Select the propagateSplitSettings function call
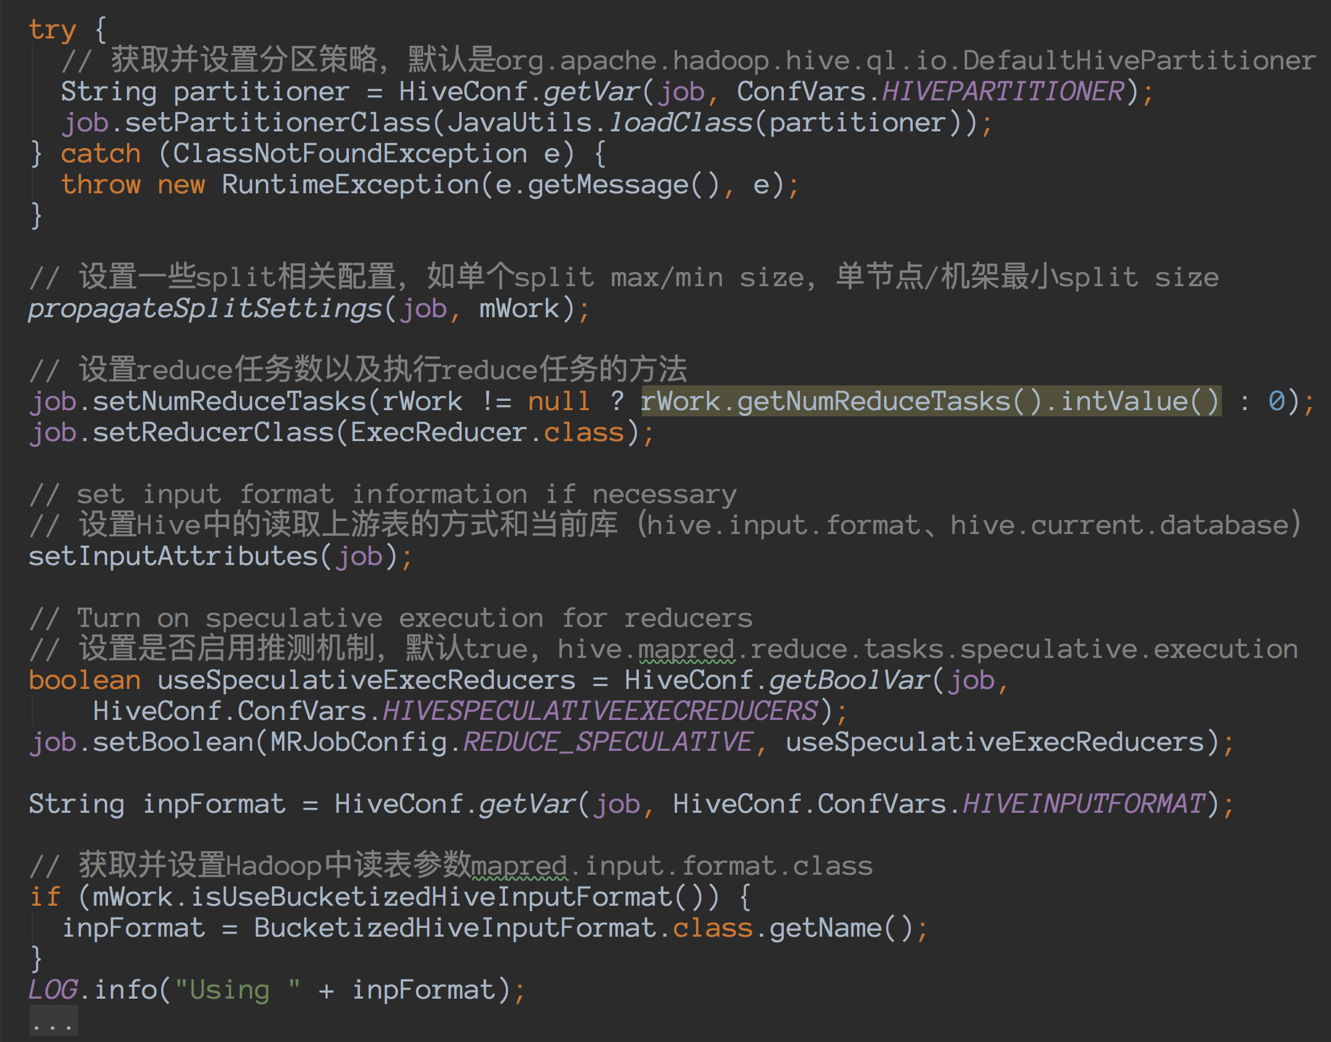 click(x=204, y=308)
